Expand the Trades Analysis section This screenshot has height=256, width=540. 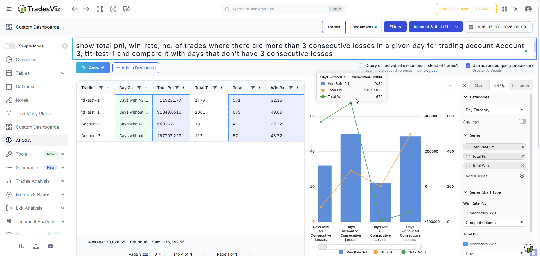(x=63, y=181)
